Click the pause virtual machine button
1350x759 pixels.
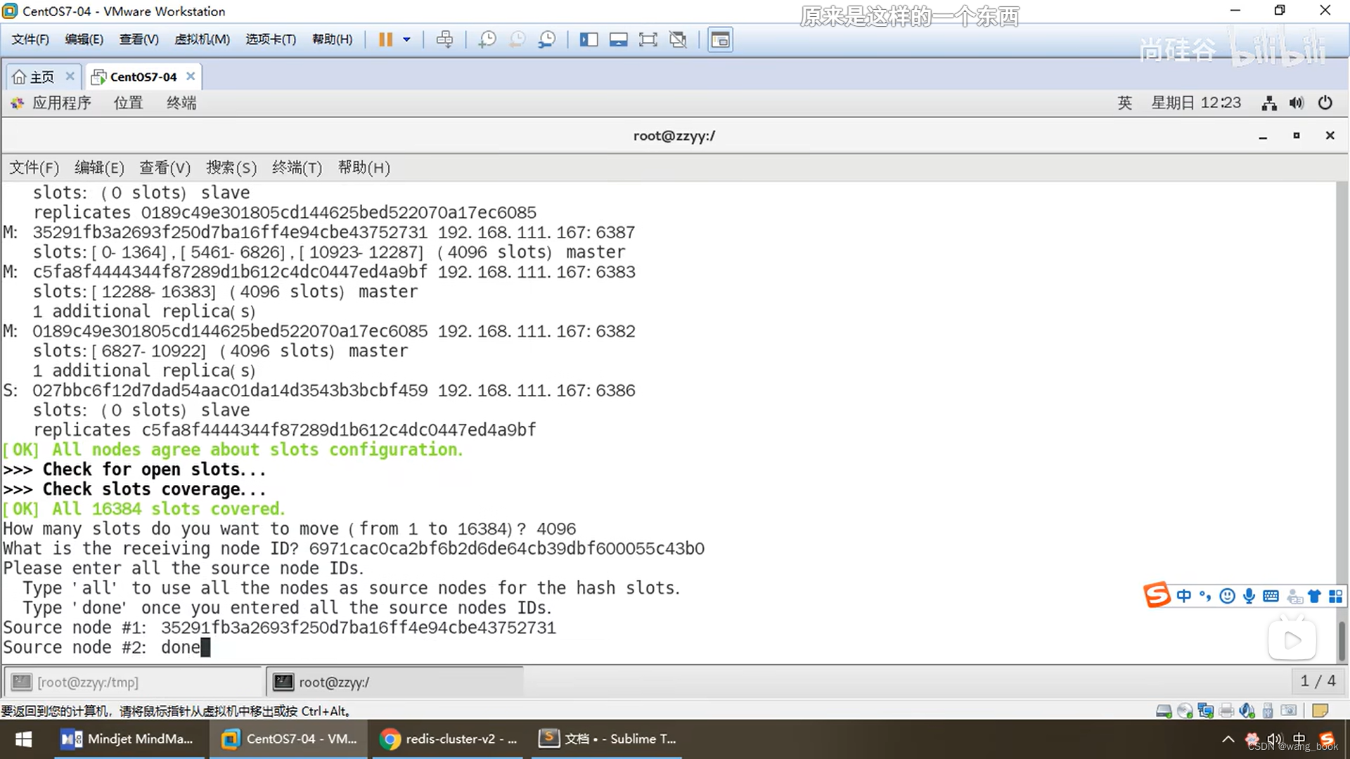point(385,39)
